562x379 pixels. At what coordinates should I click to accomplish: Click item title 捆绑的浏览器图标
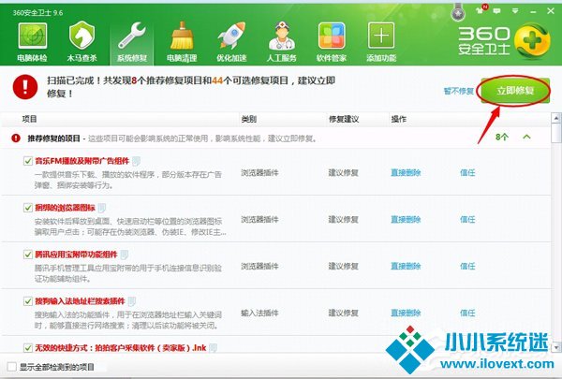click(65, 208)
